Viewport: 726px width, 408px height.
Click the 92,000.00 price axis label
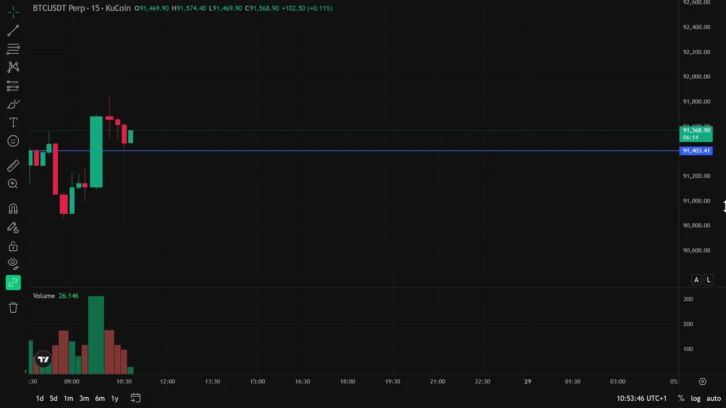tap(697, 76)
